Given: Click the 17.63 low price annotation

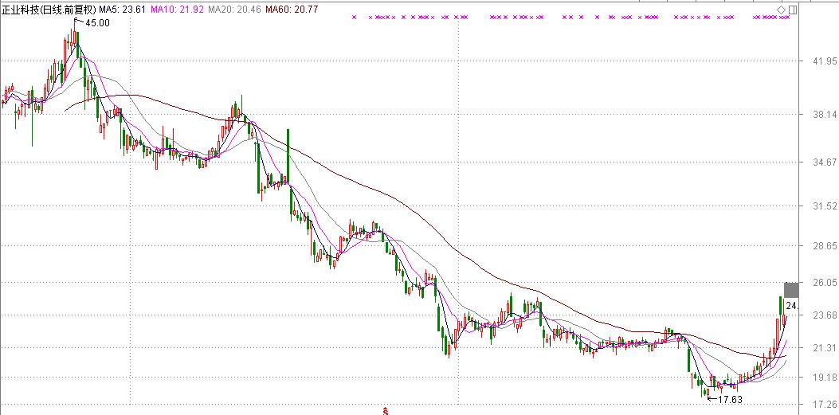Looking at the screenshot, I should point(731,399).
